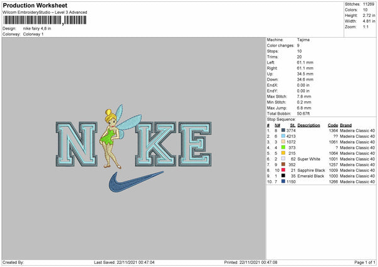
Task: Click the 'St.' column header
Action: click(293, 125)
